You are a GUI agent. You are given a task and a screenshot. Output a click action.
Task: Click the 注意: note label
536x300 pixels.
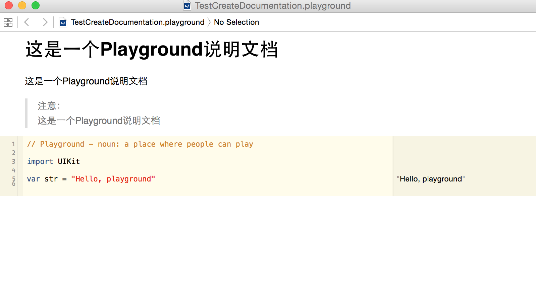pos(49,106)
